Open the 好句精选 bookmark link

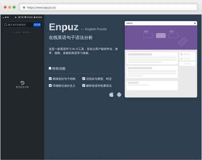[29, 17]
